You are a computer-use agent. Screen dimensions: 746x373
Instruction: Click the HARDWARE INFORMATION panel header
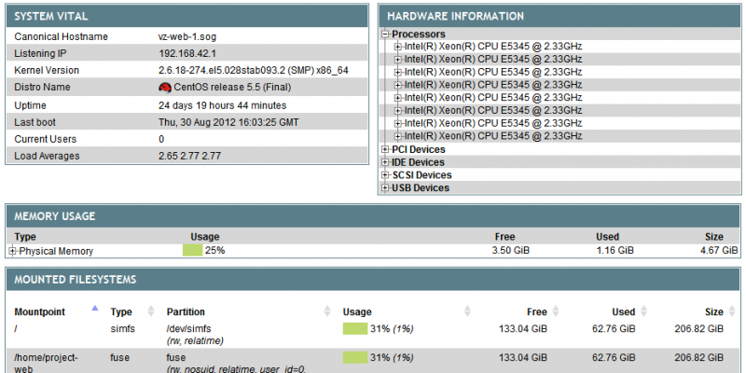(559, 16)
